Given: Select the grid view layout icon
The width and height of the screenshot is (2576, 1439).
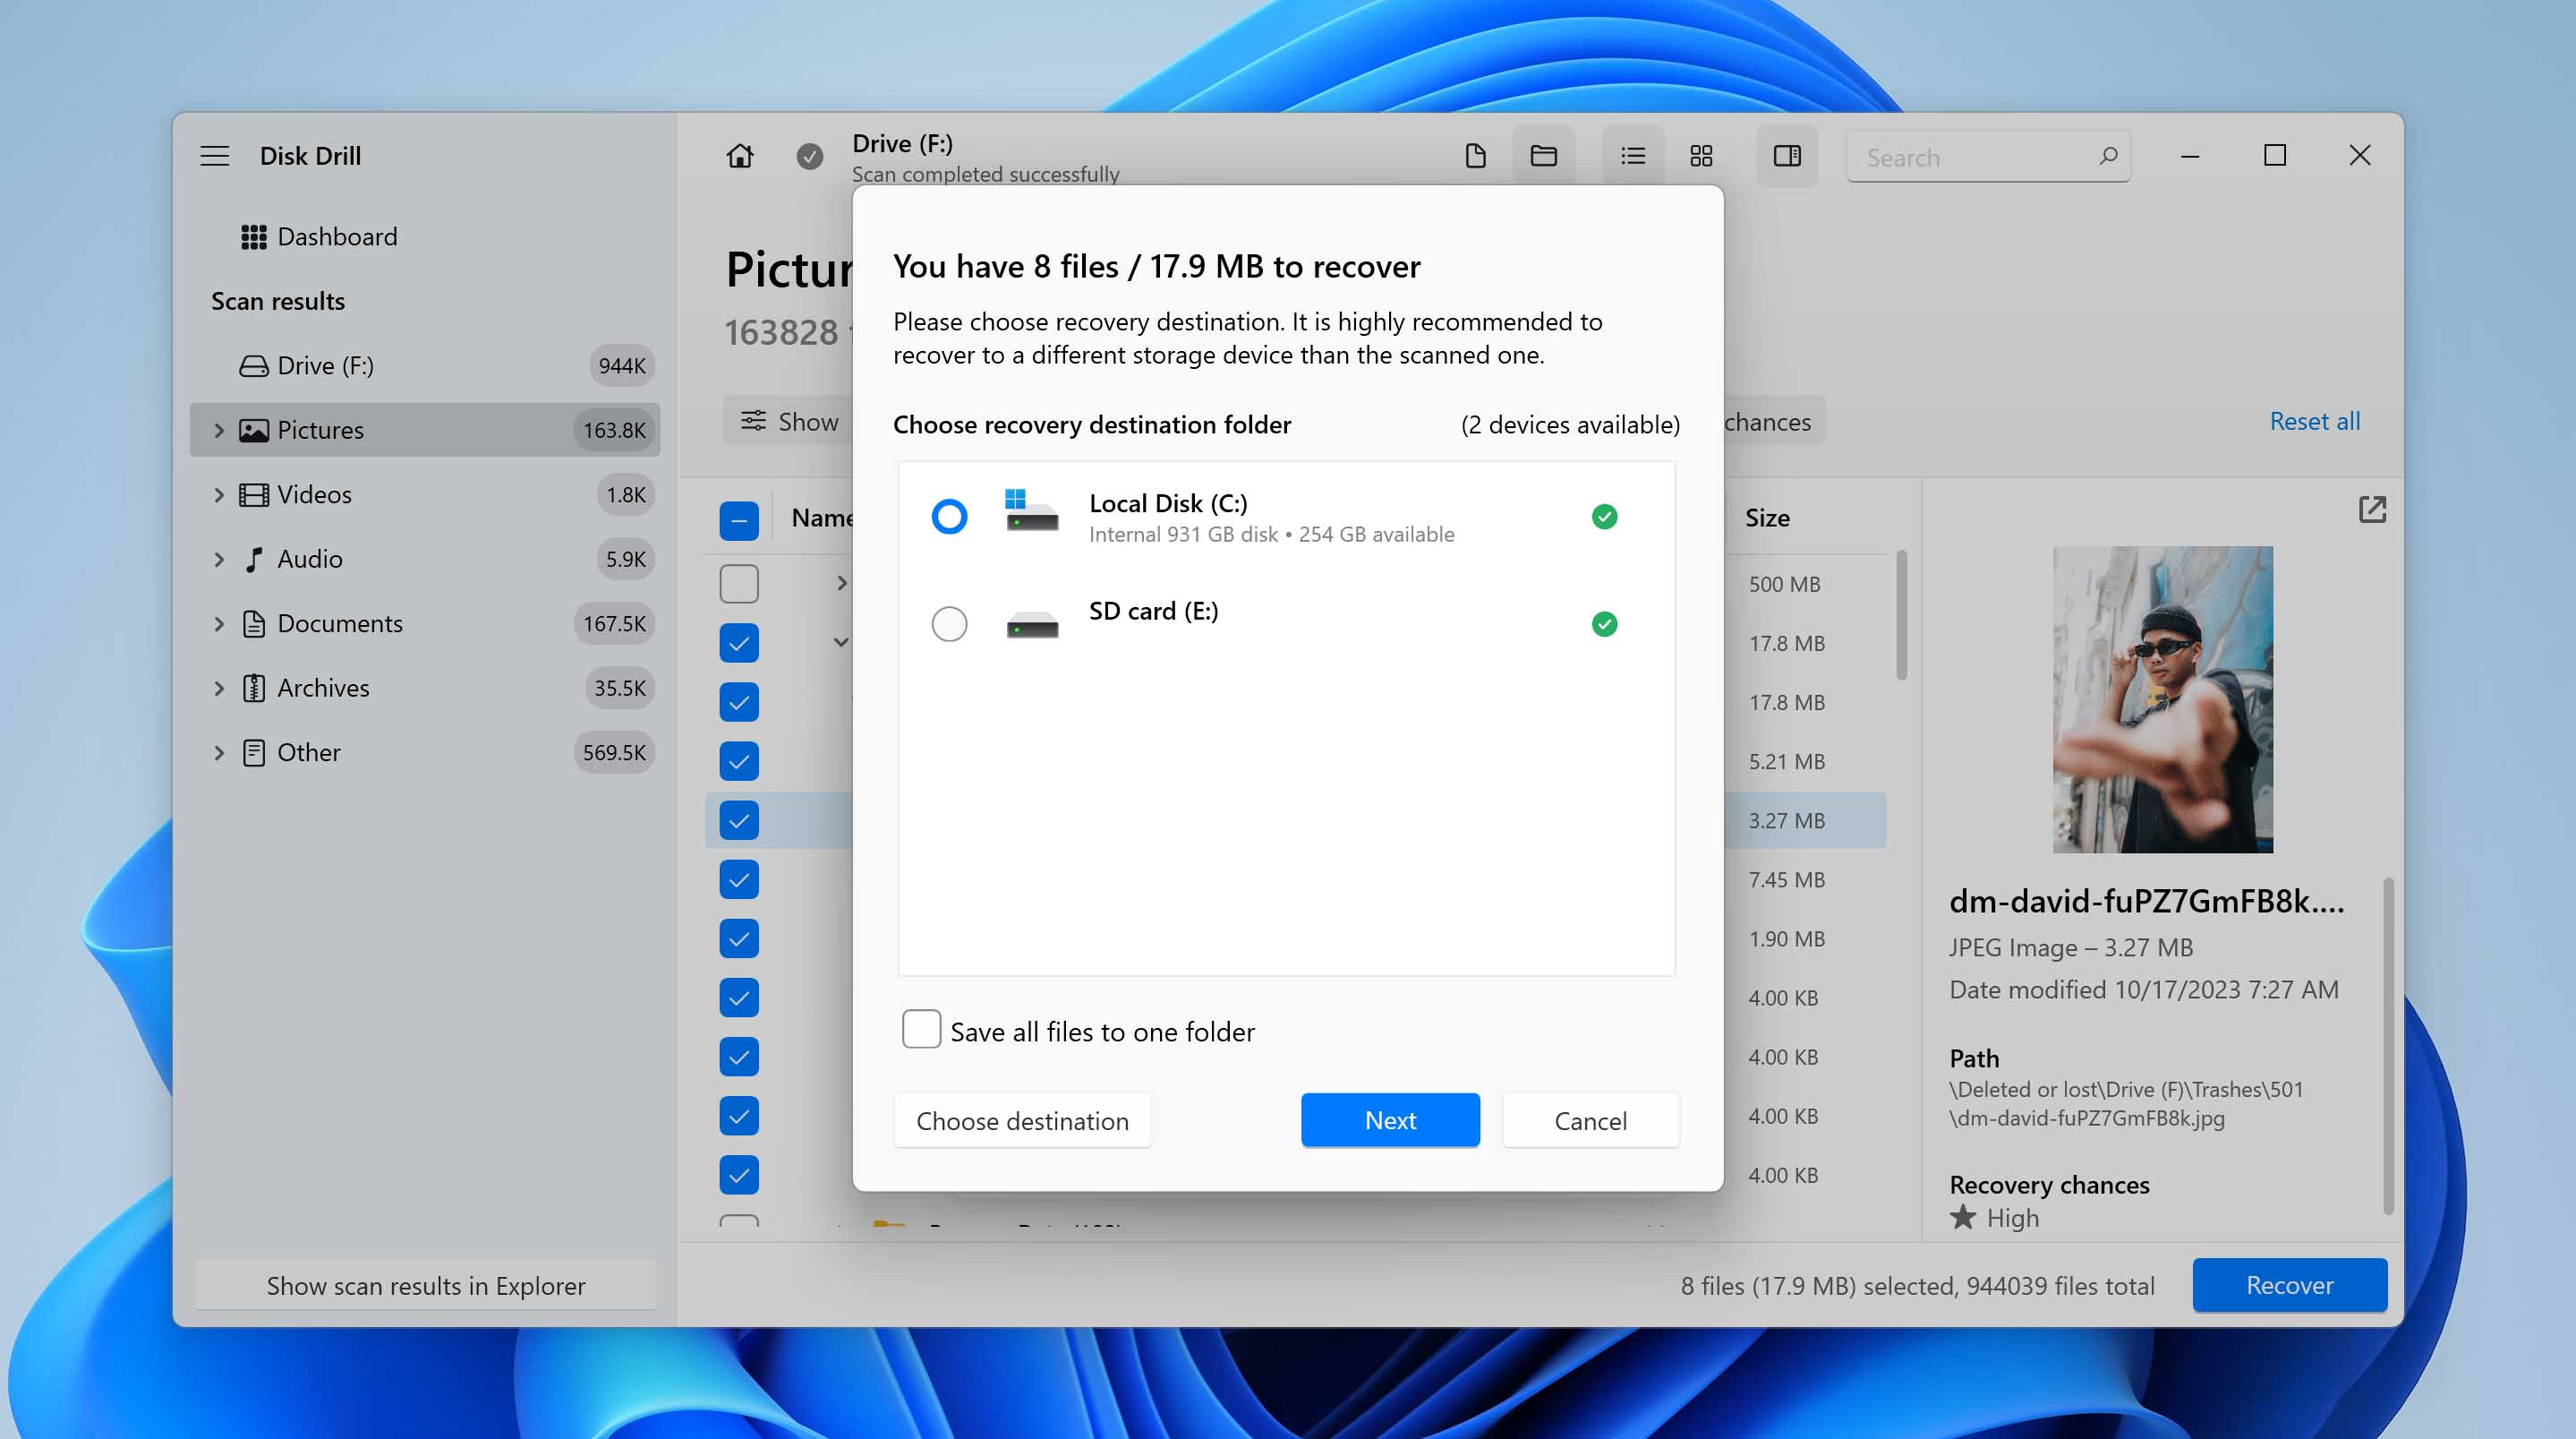Looking at the screenshot, I should coord(1701,156).
